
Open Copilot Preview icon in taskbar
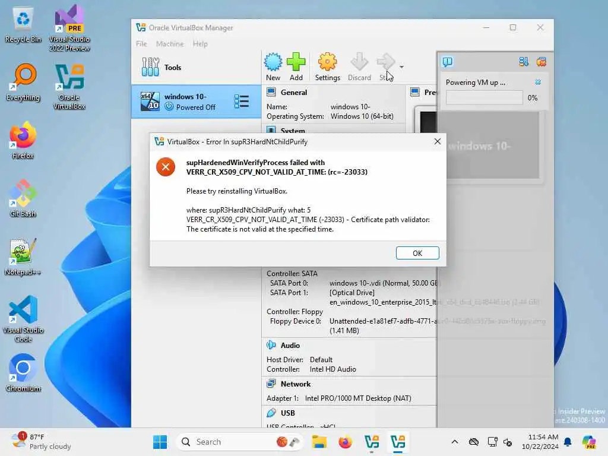589,442
